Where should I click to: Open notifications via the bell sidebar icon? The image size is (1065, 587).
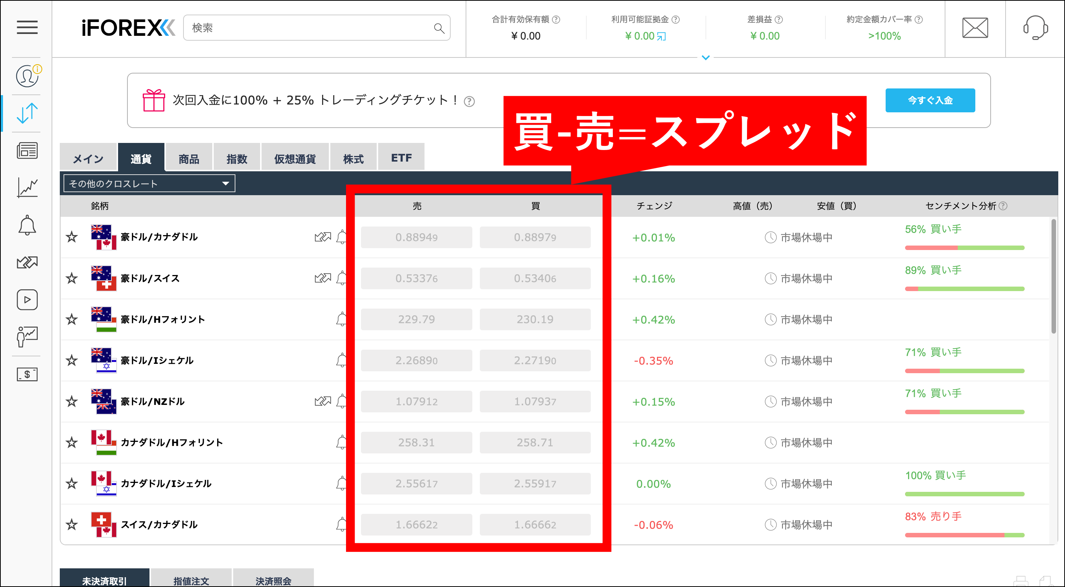(27, 225)
